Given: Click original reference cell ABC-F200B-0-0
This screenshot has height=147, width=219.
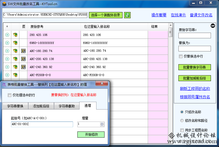Looking at the screenshot, I should click(54, 75).
